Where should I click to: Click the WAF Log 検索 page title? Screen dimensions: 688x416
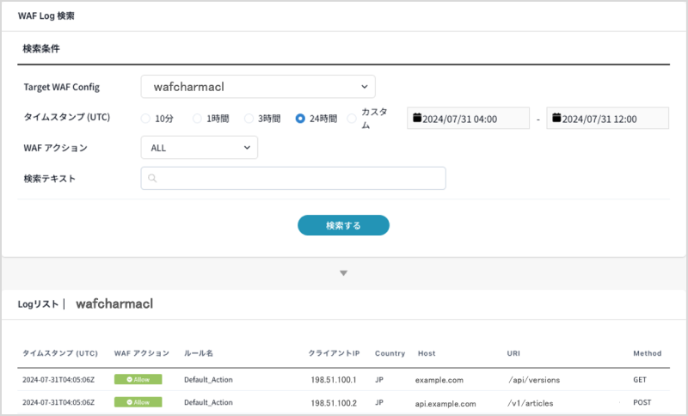click(x=46, y=15)
